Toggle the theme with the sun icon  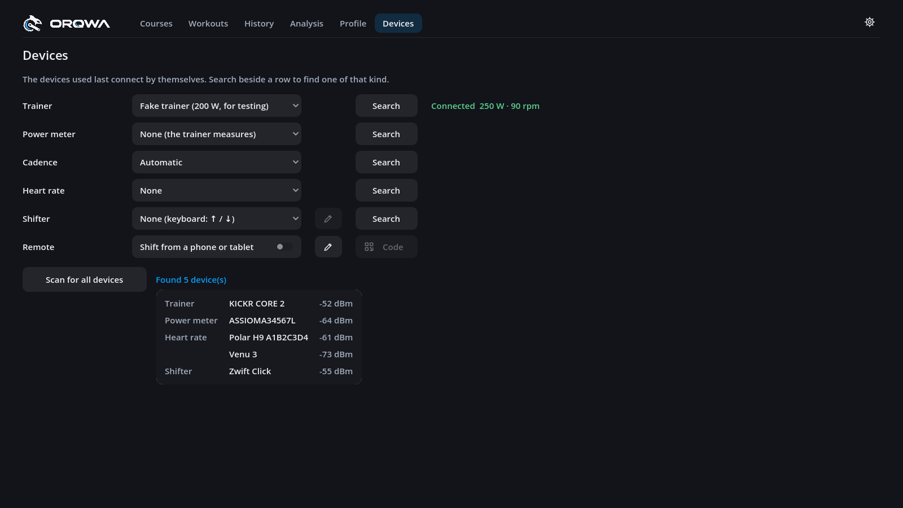pyautogui.click(x=870, y=22)
